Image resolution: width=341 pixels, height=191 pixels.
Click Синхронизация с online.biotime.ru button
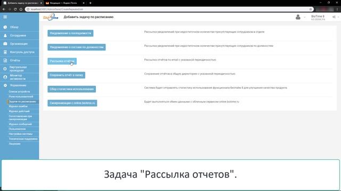(72, 103)
